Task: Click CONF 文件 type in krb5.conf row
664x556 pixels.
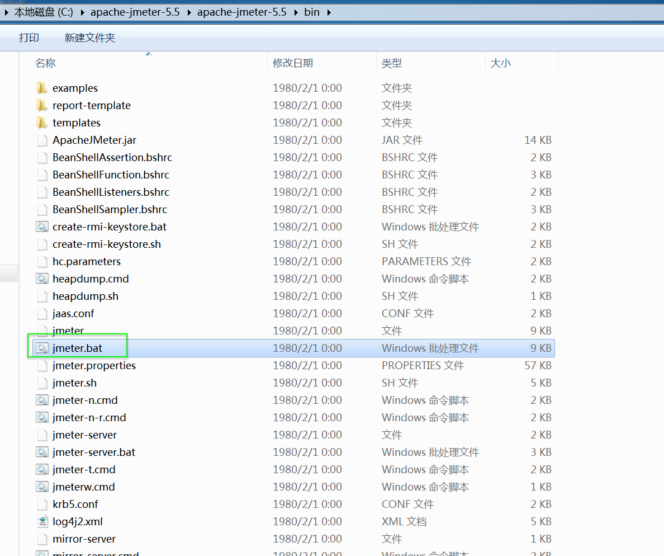Action: coord(407,505)
